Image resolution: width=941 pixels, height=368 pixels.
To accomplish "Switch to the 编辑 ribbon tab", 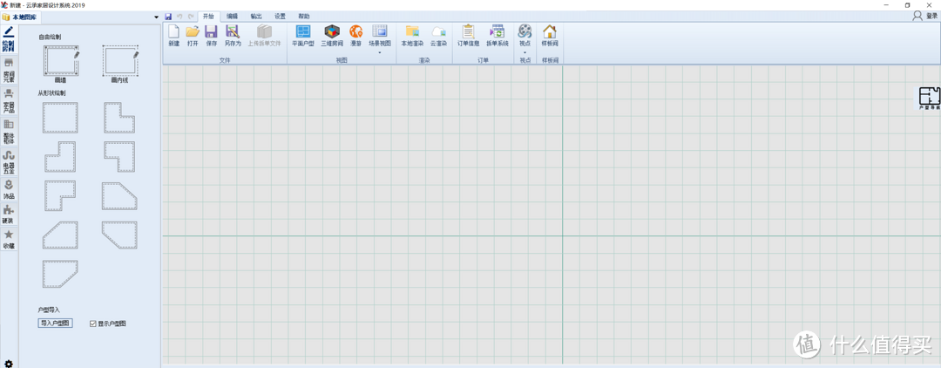I will click(233, 17).
